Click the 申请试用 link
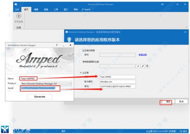 coord(142,55)
